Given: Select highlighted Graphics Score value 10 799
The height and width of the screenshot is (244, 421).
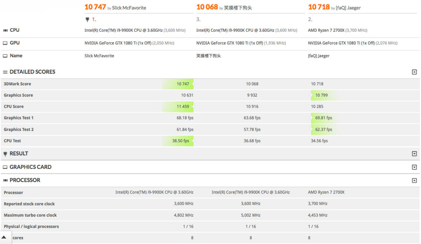Looking at the screenshot, I should point(321,95).
